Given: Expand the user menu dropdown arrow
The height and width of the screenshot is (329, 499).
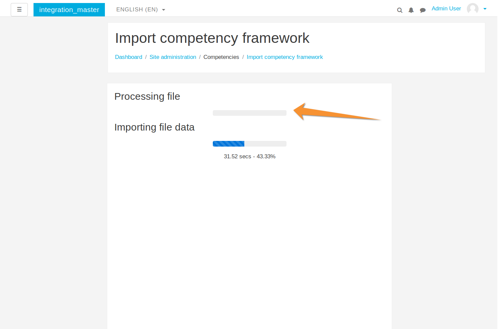Looking at the screenshot, I should pyautogui.click(x=485, y=9).
